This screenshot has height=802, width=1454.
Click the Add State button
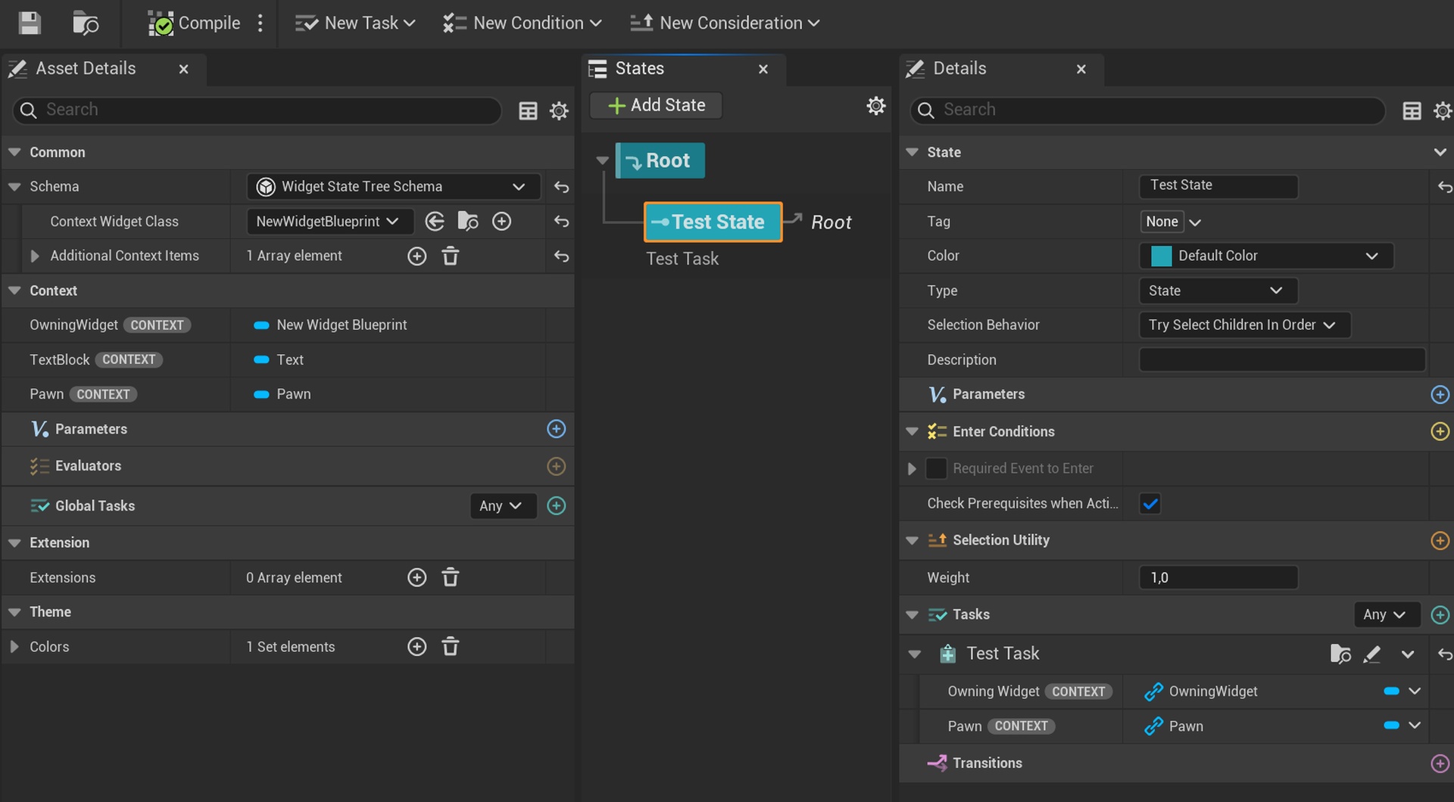656,105
